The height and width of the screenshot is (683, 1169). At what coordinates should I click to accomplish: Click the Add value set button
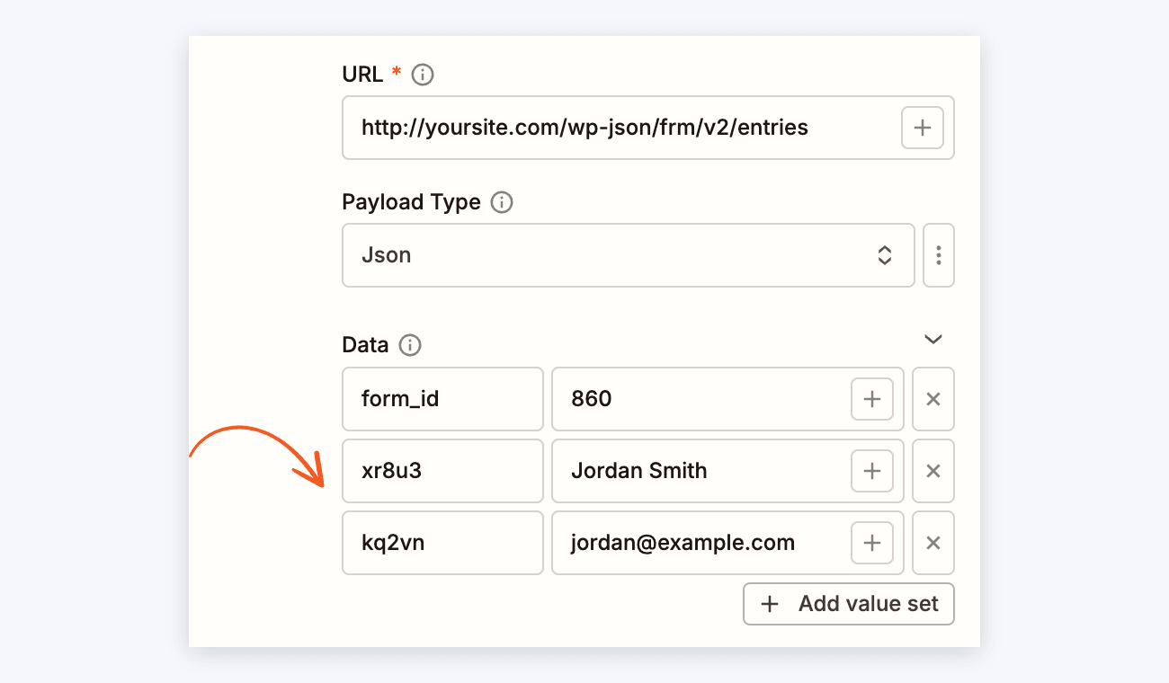point(849,604)
